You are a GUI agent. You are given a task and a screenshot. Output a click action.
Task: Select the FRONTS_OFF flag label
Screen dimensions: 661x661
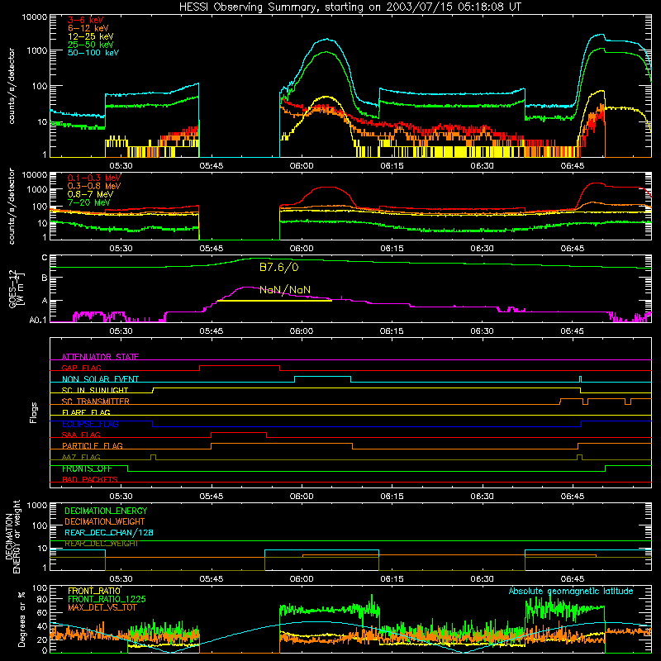tap(87, 468)
